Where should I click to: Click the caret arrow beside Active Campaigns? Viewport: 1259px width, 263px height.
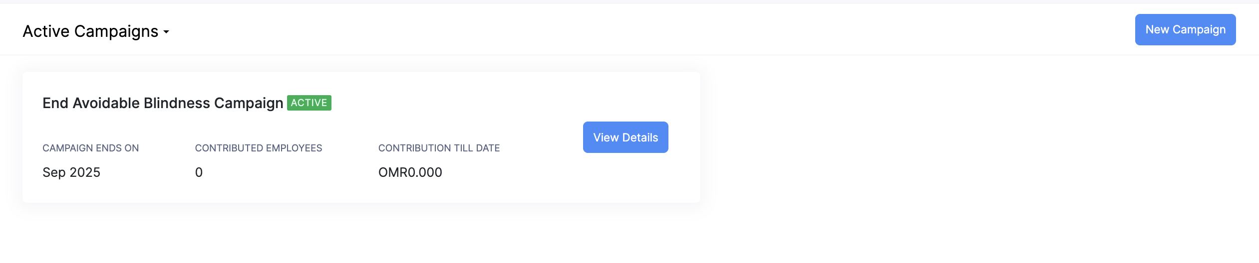166,32
